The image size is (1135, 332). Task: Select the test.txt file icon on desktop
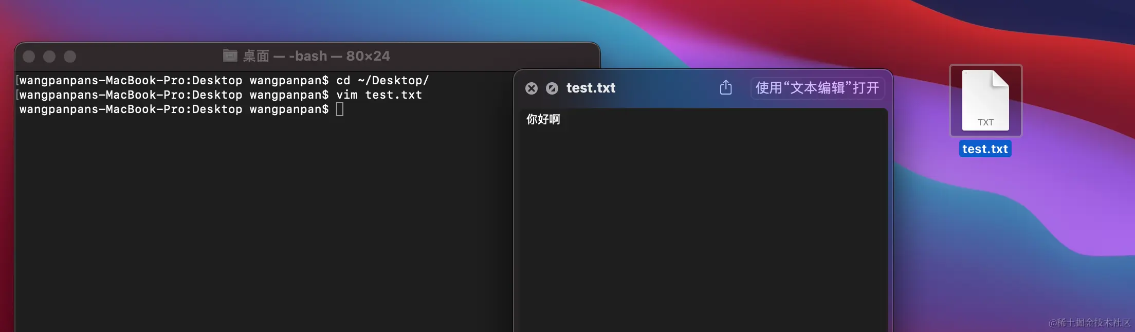(x=985, y=100)
